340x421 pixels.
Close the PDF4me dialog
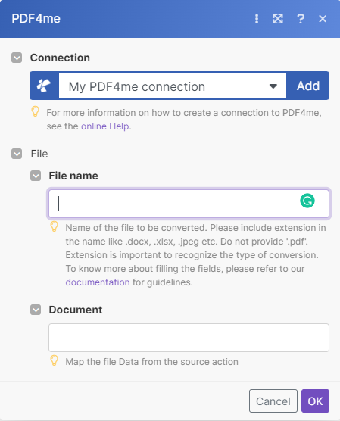[x=323, y=19]
